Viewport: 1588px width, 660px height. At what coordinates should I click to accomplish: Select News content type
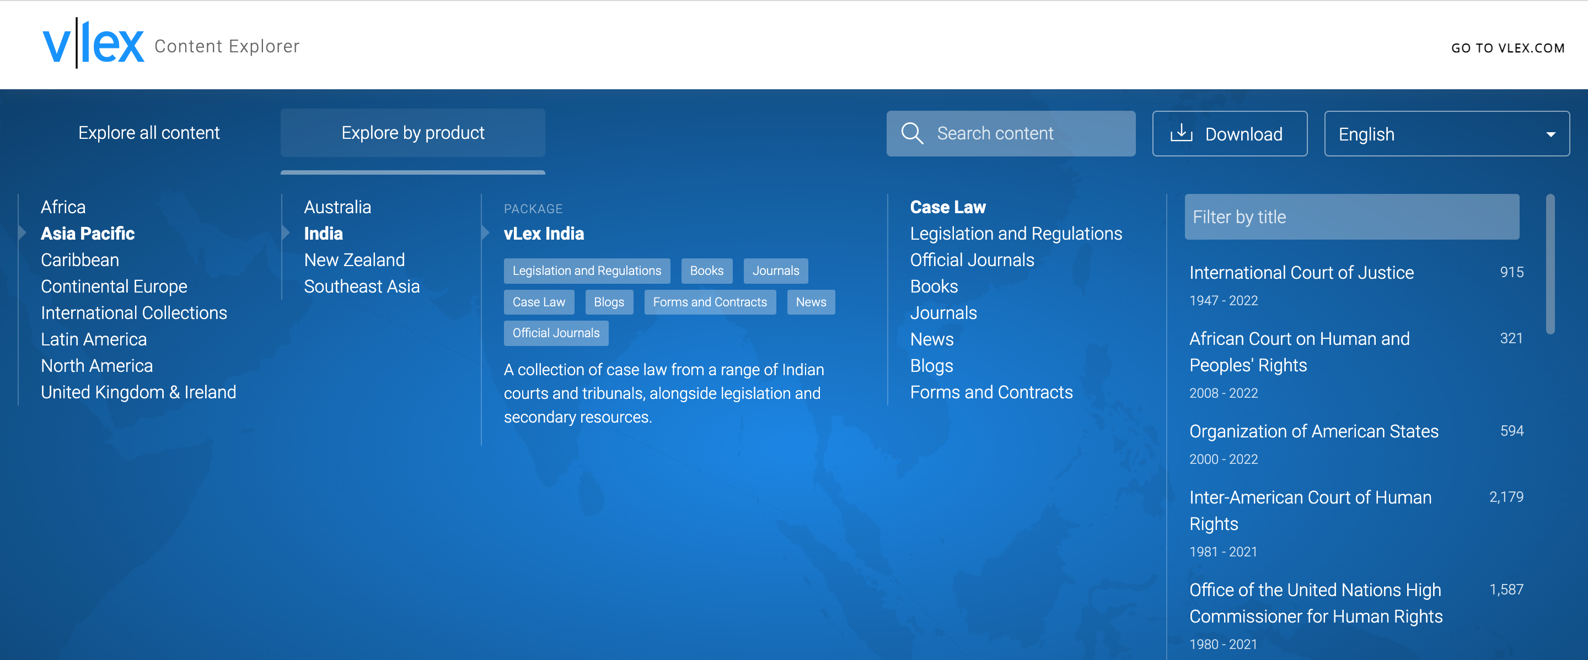(x=931, y=339)
